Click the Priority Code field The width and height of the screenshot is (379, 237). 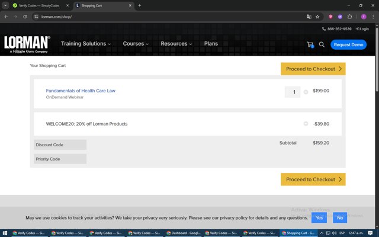click(60, 159)
